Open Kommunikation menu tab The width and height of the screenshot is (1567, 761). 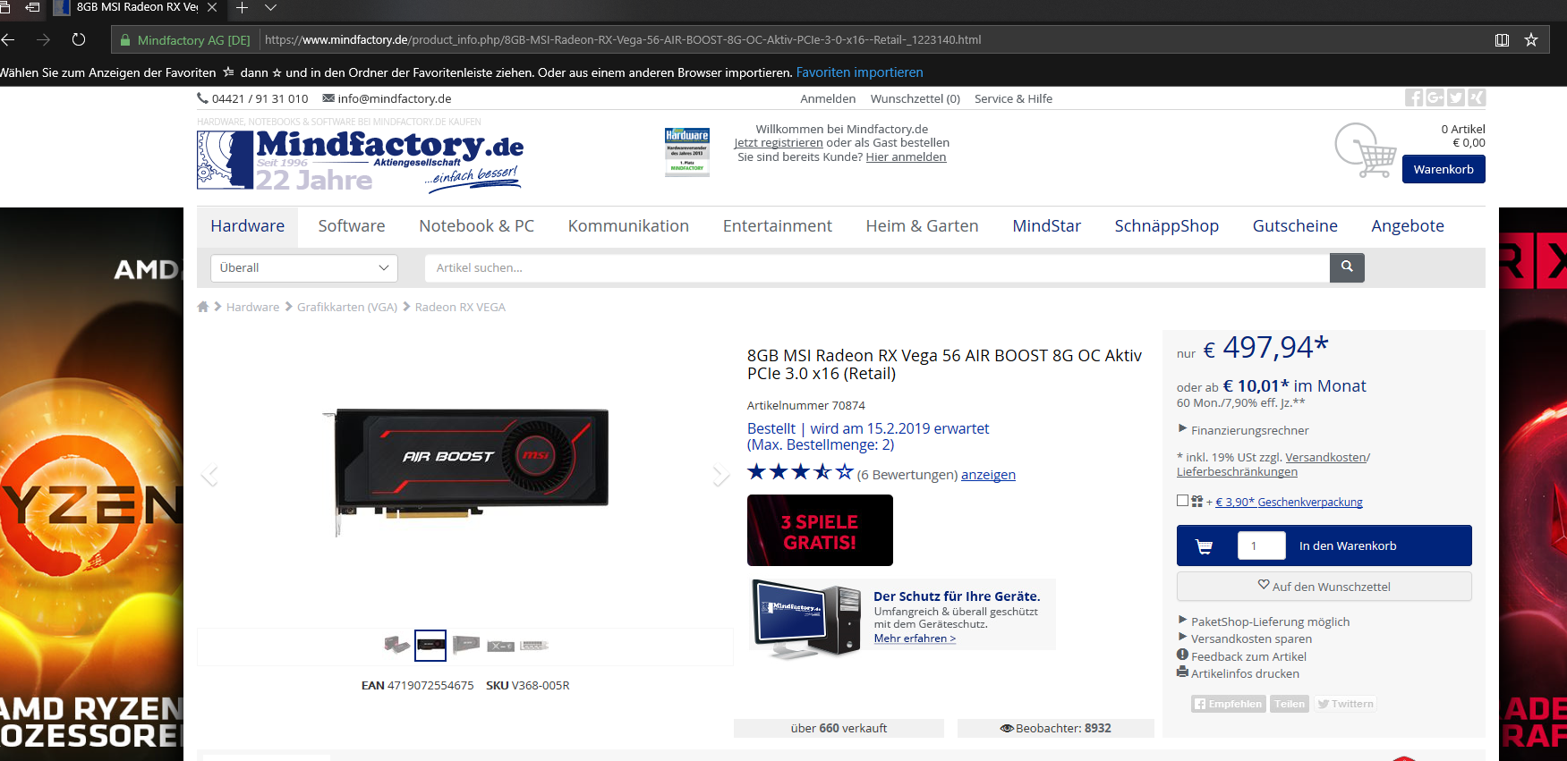[628, 226]
